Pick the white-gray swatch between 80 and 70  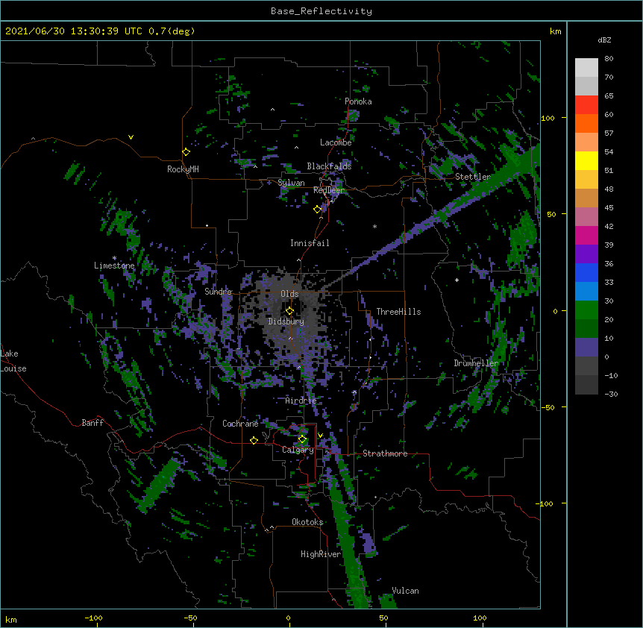586,68
